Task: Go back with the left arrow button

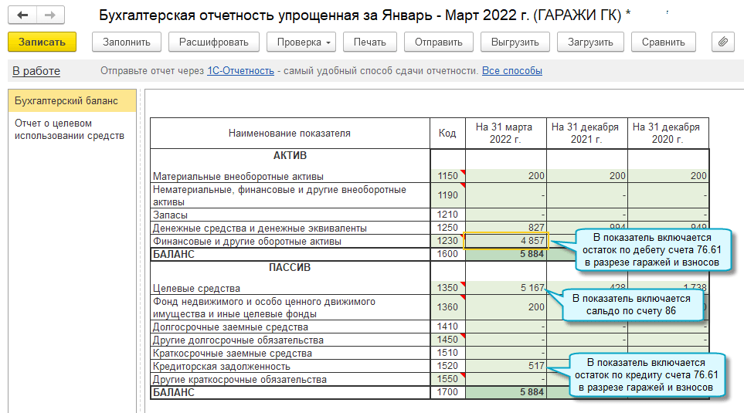Action: click(22, 15)
